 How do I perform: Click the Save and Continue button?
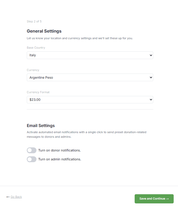154,199
